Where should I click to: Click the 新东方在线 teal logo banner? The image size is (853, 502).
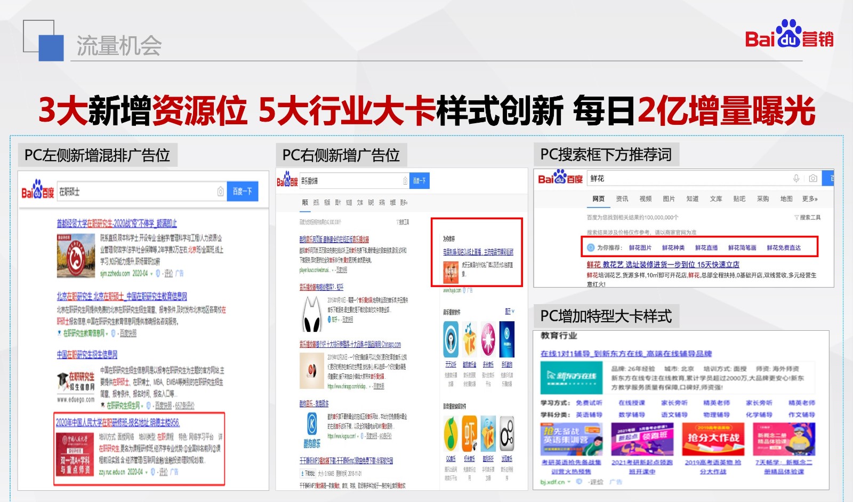click(x=572, y=377)
